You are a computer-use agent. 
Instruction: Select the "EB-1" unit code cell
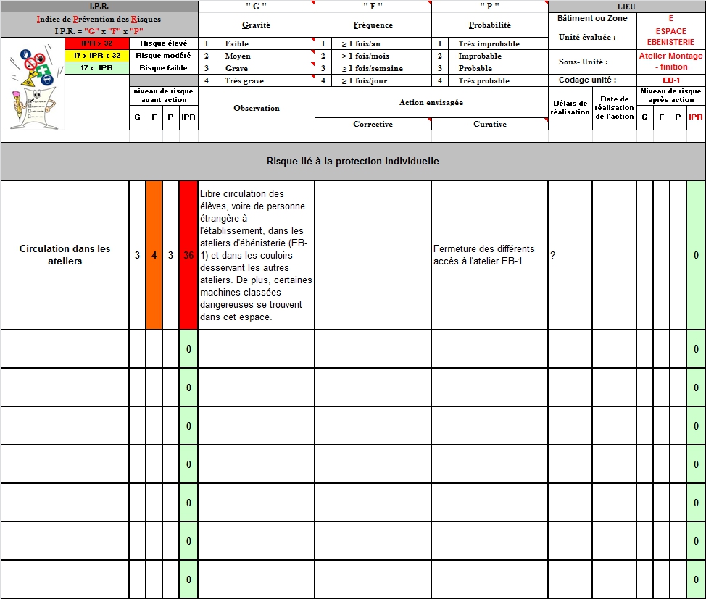[670, 80]
